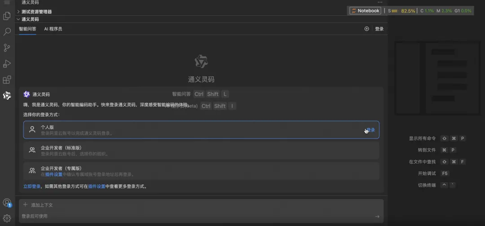Viewport: 485px width, 226px height.
Task: Switch to the AI 程序员 tab
Action: tap(53, 29)
